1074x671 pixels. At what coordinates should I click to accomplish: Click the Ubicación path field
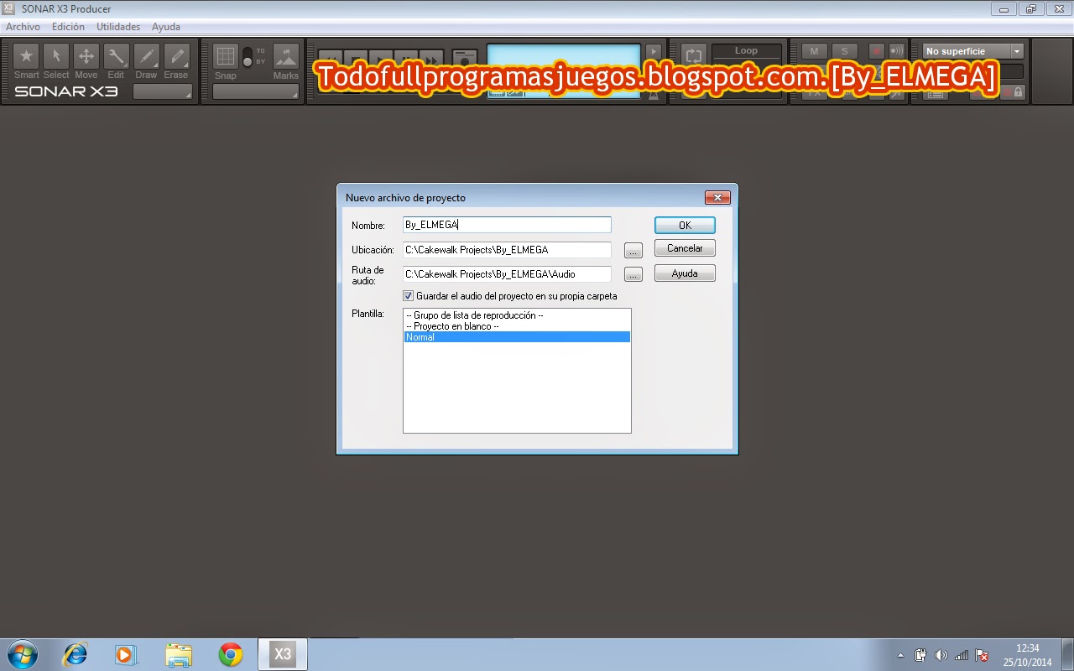coord(507,250)
